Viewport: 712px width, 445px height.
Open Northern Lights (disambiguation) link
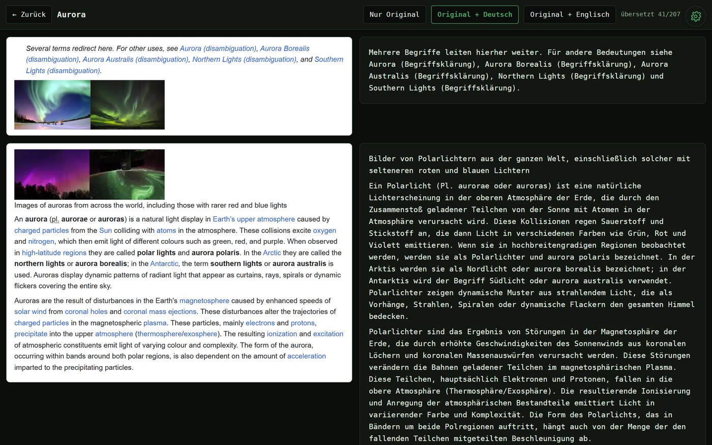pos(244,60)
